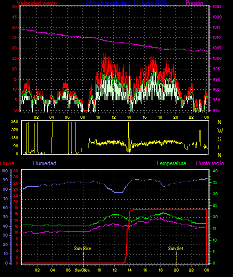Click the Humedad legend label

pos(44,163)
